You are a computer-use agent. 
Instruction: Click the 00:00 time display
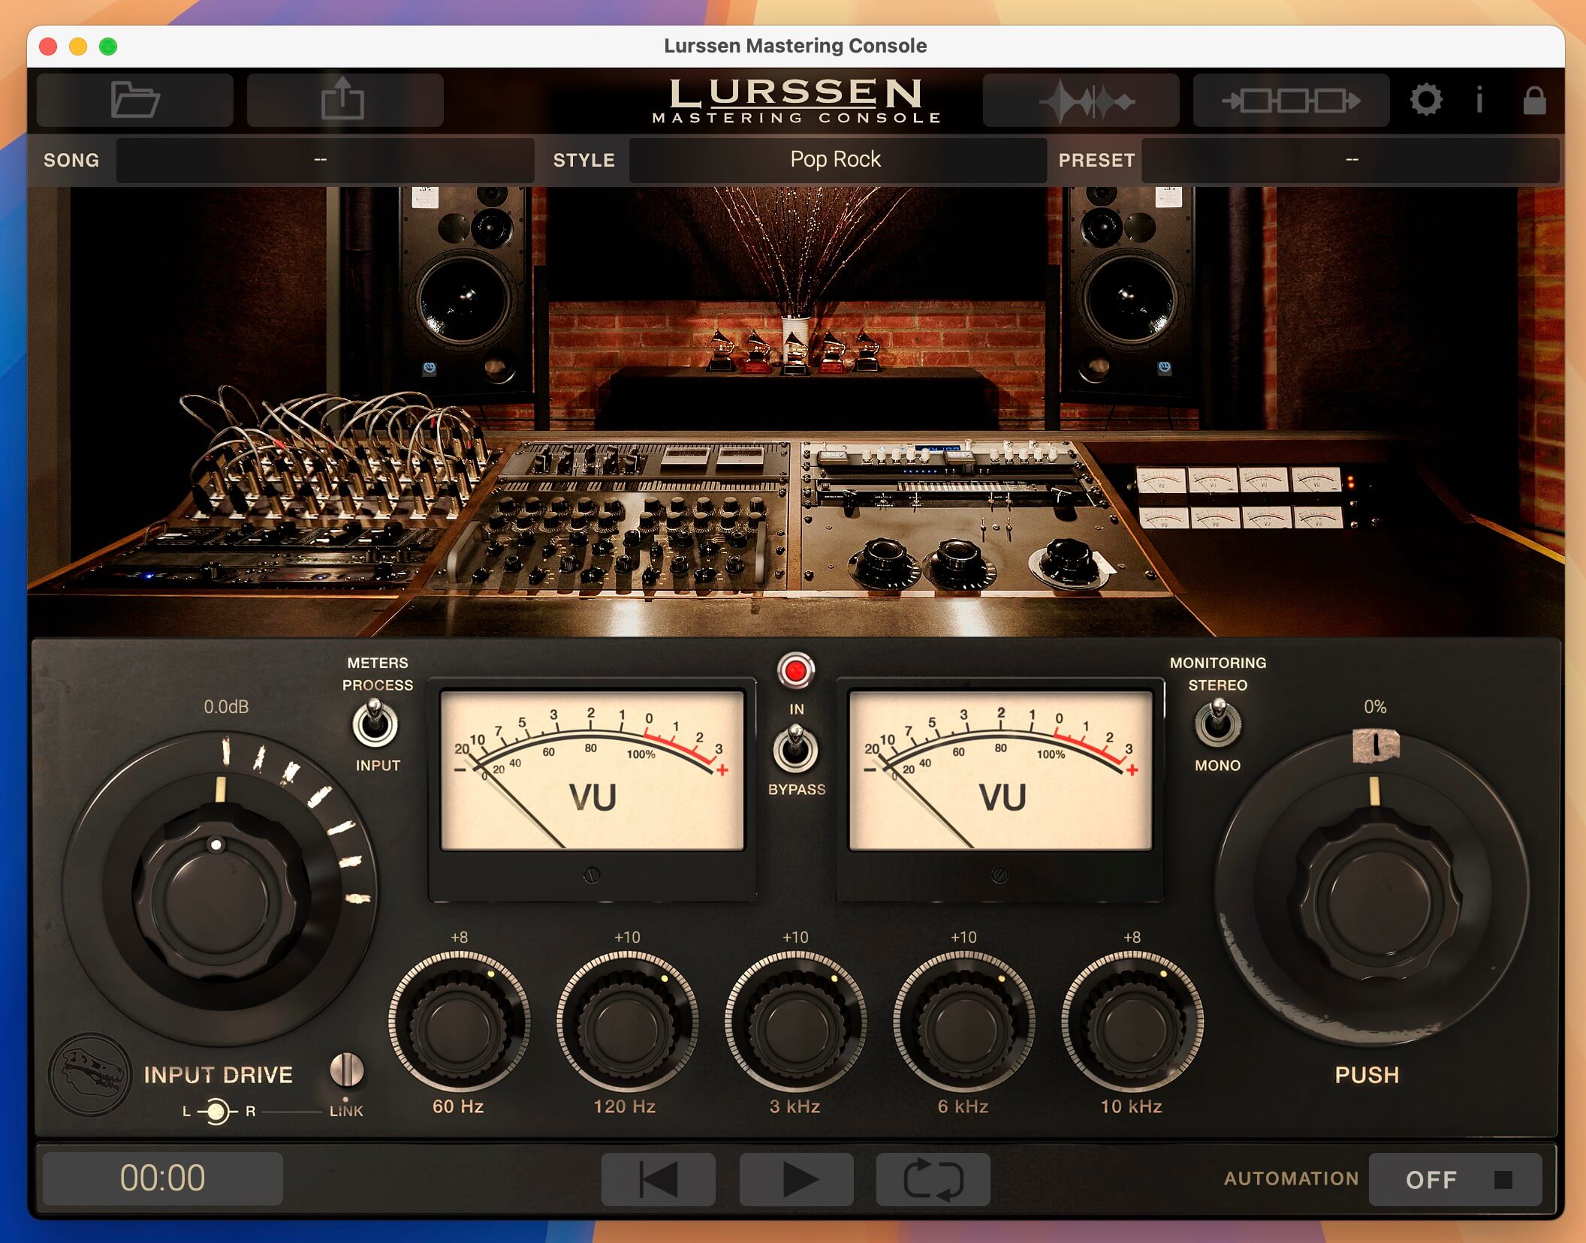[x=163, y=1178]
